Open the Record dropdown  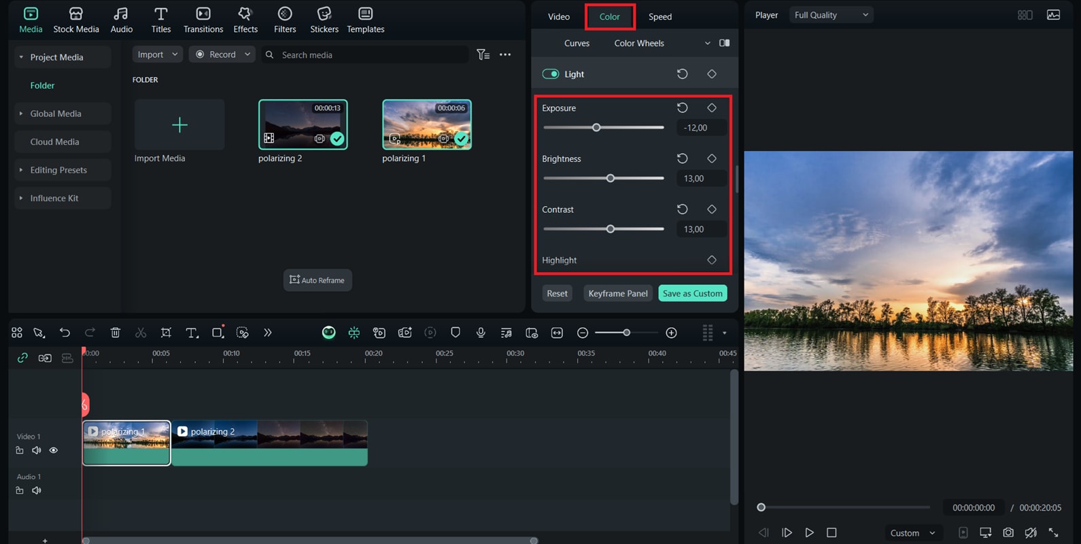click(222, 54)
